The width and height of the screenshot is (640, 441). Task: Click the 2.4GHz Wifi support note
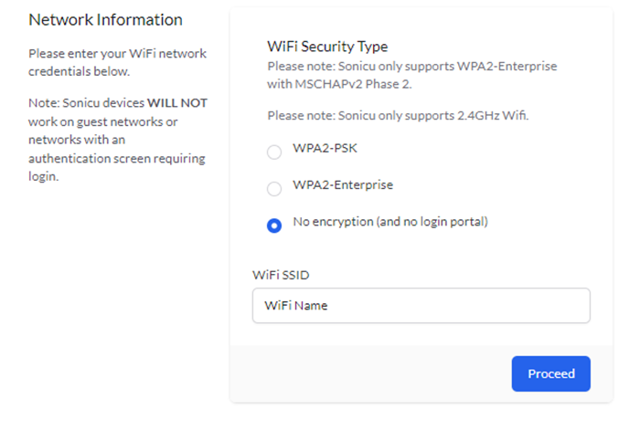398,116
